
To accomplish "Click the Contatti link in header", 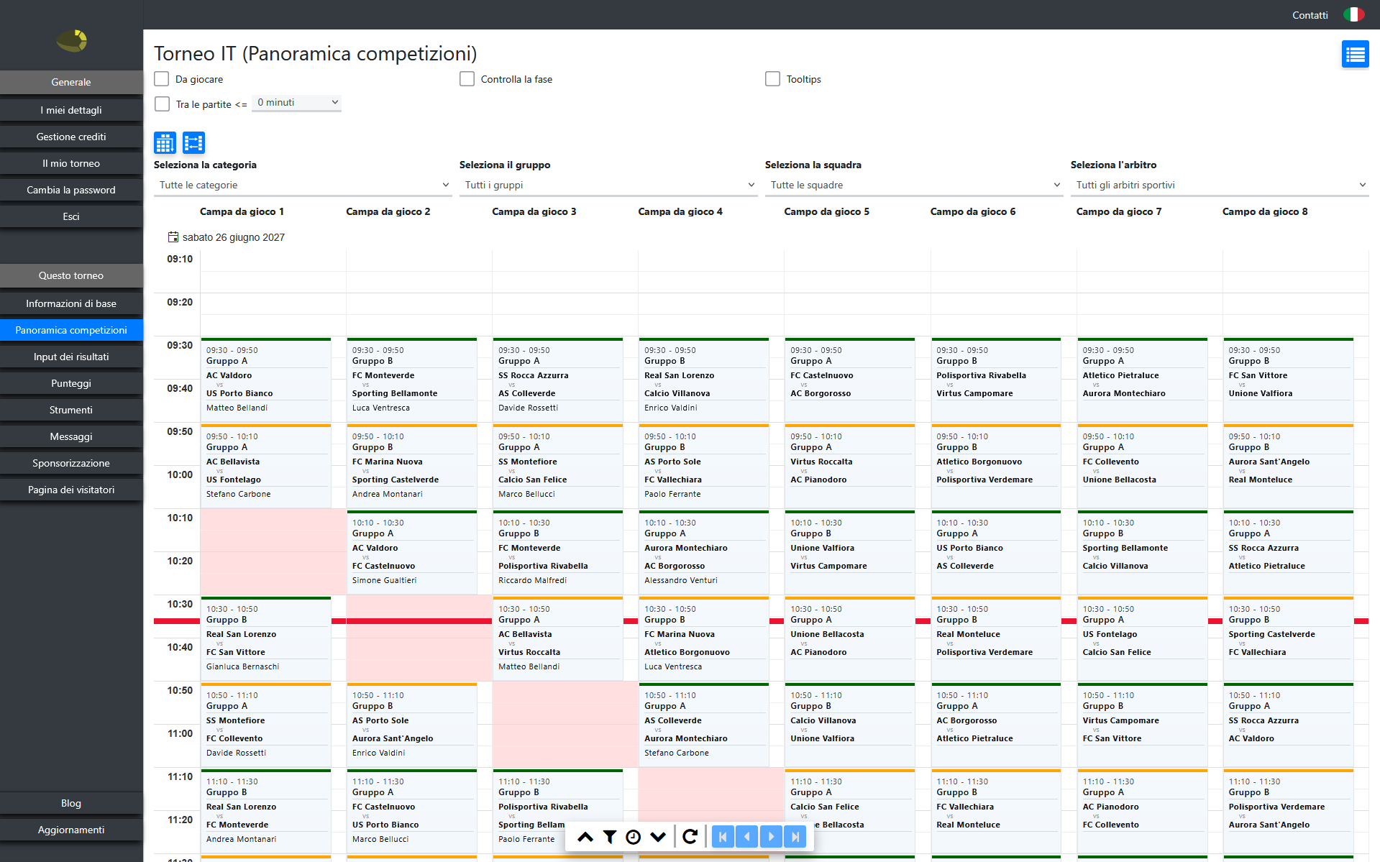I will (1310, 15).
